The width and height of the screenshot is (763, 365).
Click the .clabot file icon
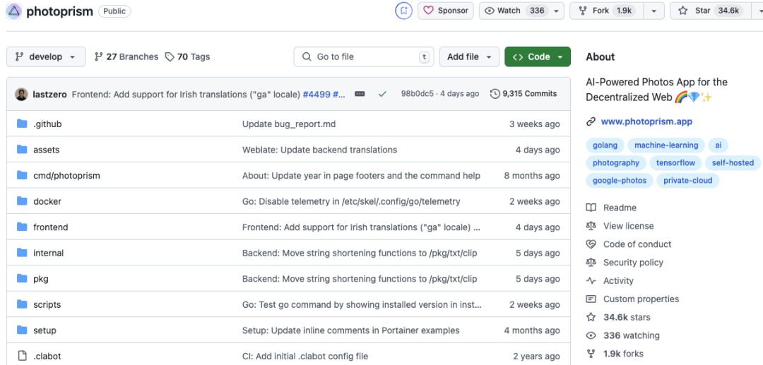pos(21,357)
